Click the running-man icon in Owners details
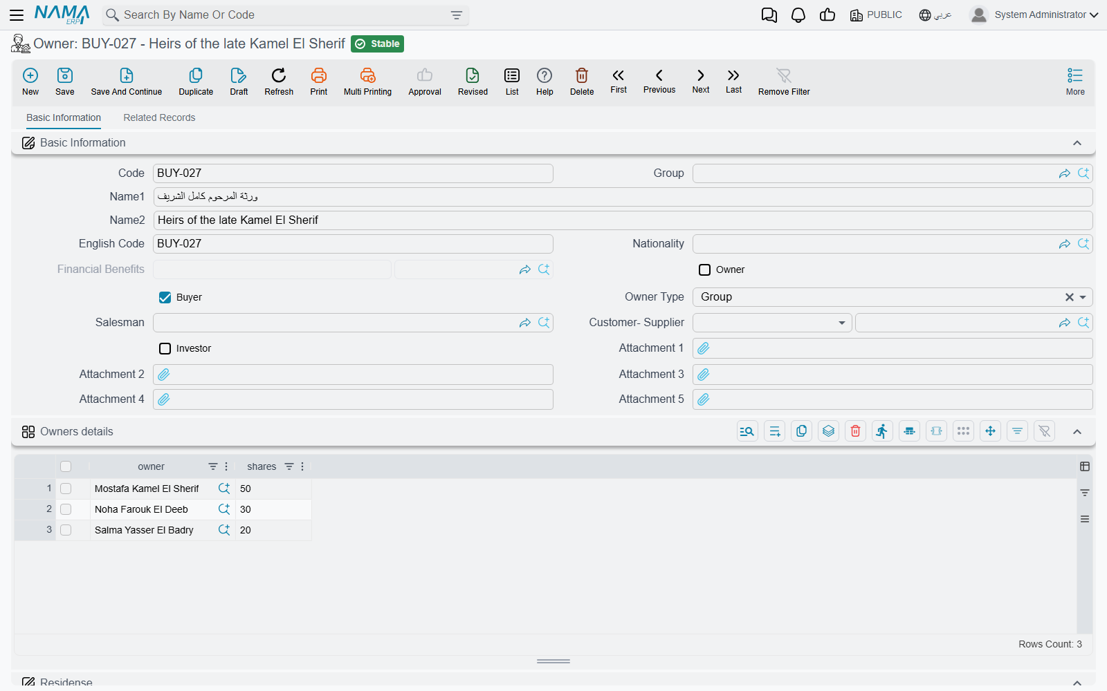Viewport: 1107px width, 691px height. pyautogui.click(x=882, y=431)
